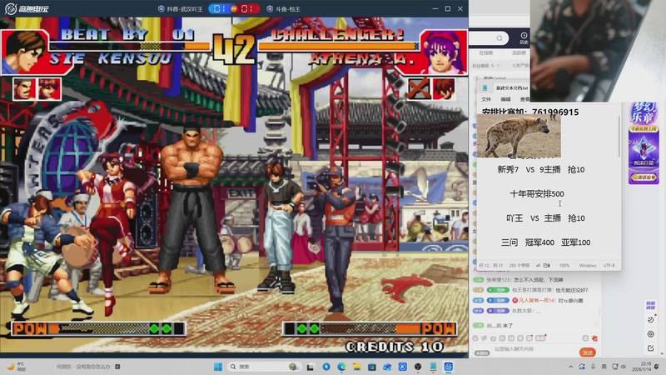
Task: Open the 文件 menu in Notepad
Action: 486,99
